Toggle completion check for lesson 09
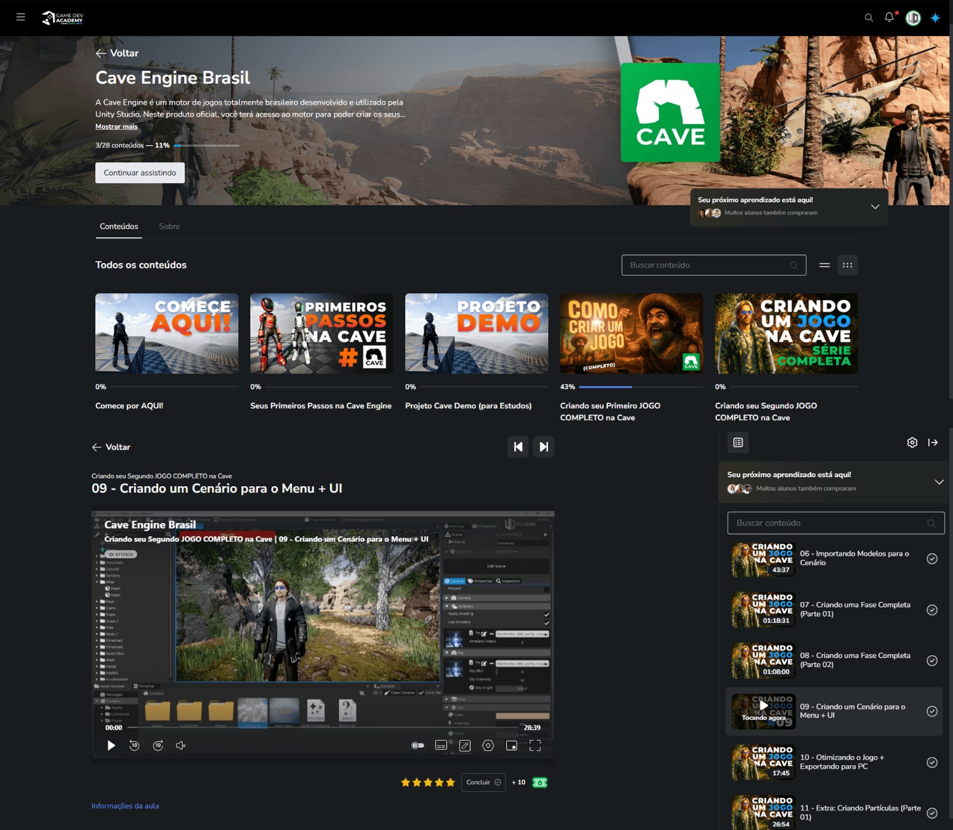The image size is (953, 830). [932, 712]
